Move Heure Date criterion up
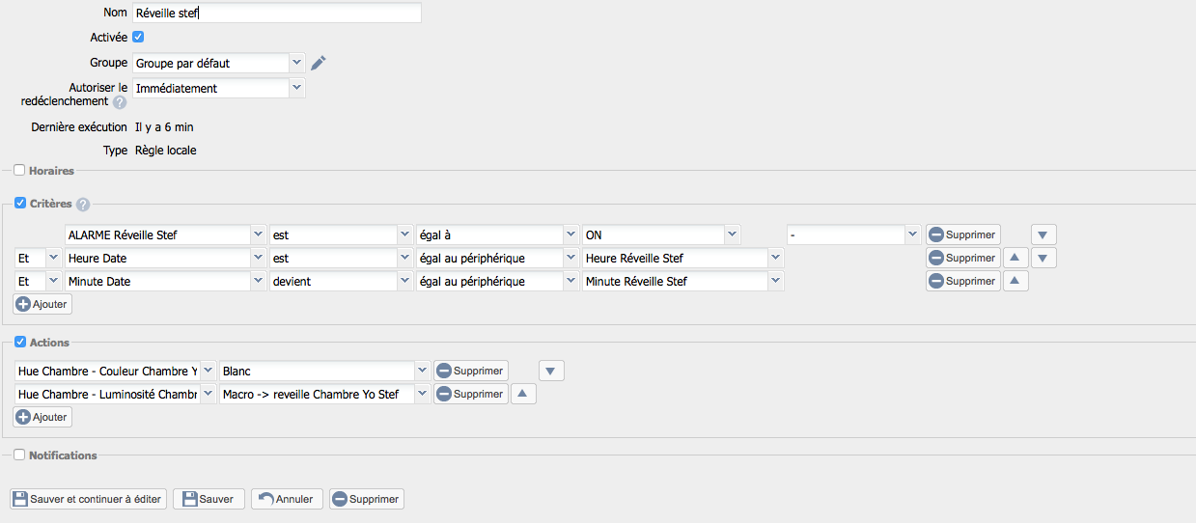Image resolution: width=1196 pixels, height=524 pixels. click(x=1015, y=258)
